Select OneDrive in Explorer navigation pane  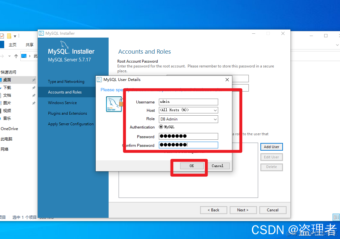9,128
